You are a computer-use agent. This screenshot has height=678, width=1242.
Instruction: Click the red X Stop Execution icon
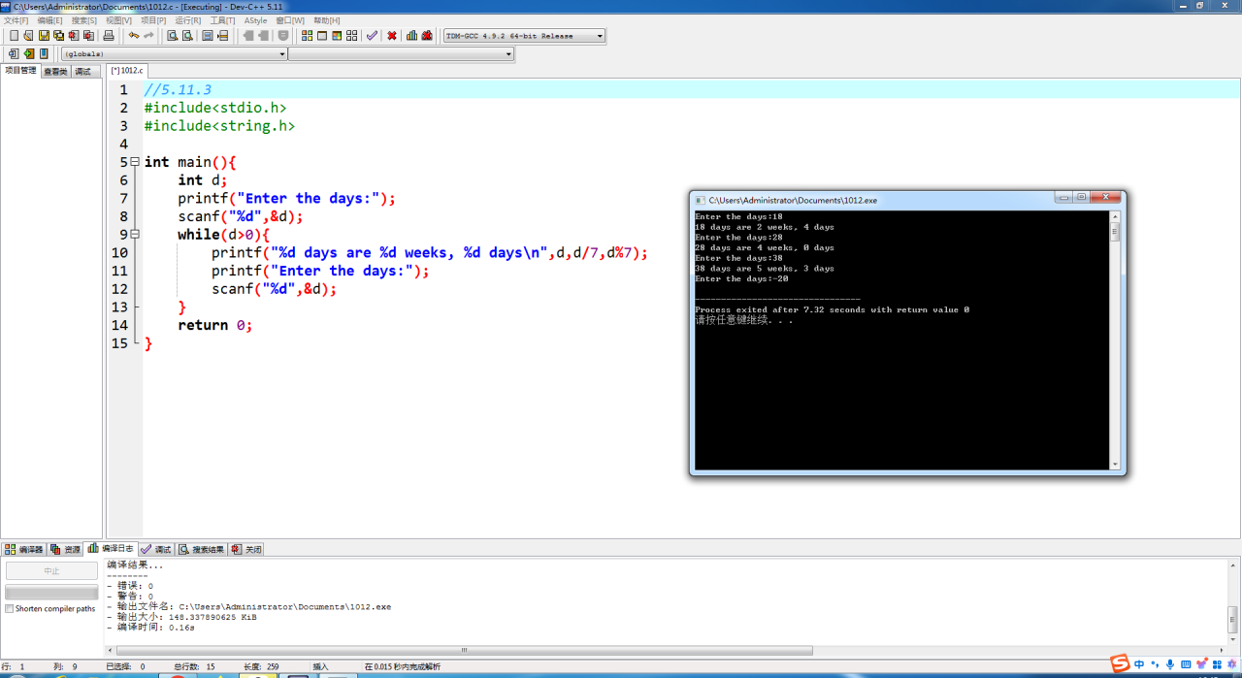pos(392,36)
